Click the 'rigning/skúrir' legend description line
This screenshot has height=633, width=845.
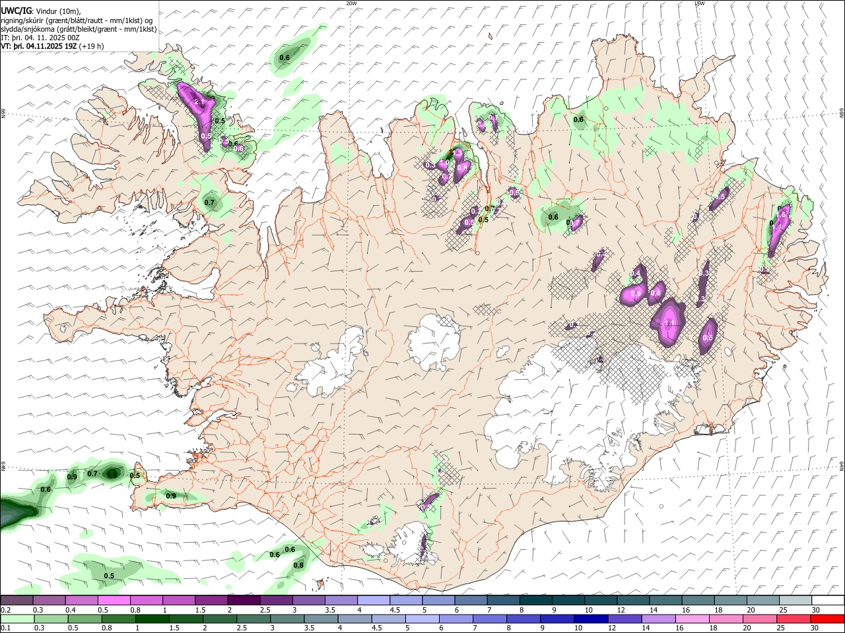point(77,20)
